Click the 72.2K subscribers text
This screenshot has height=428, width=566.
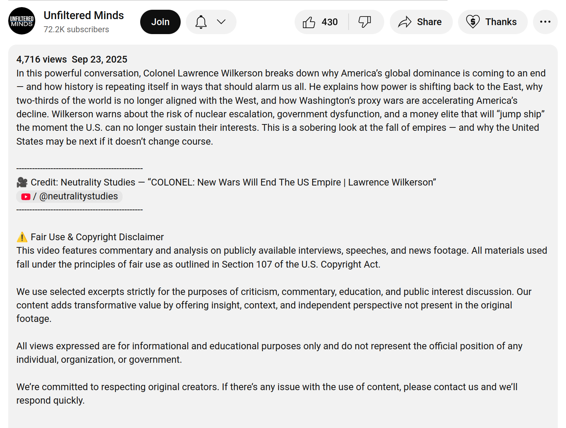click(76, 30)
